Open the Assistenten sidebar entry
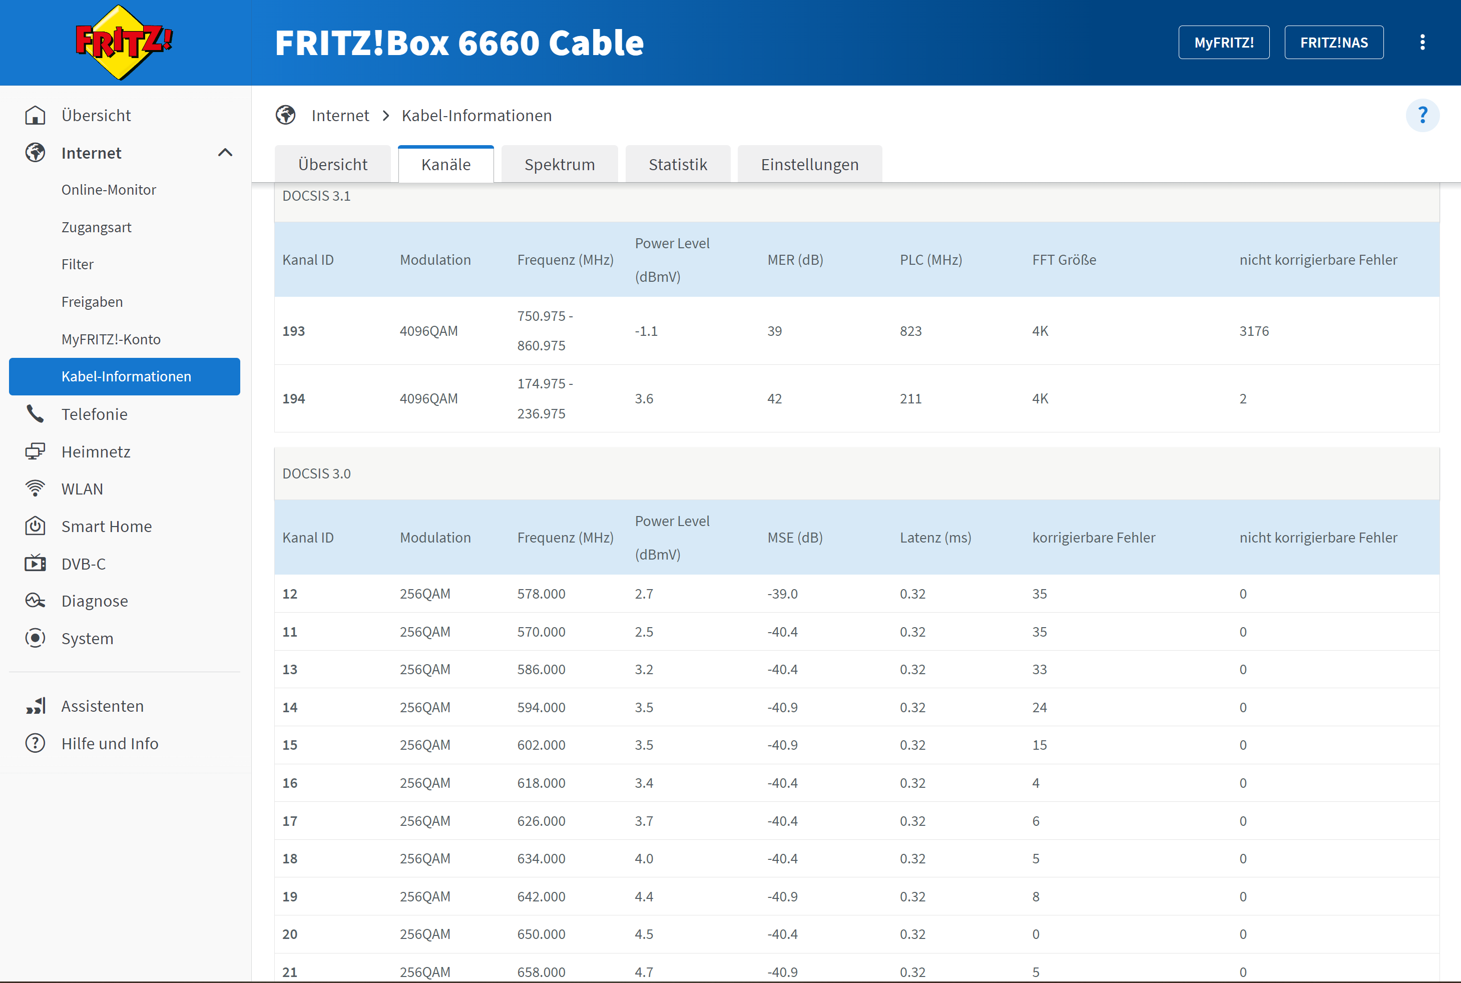The image size is (1461, 983). (x=102, y=706)
